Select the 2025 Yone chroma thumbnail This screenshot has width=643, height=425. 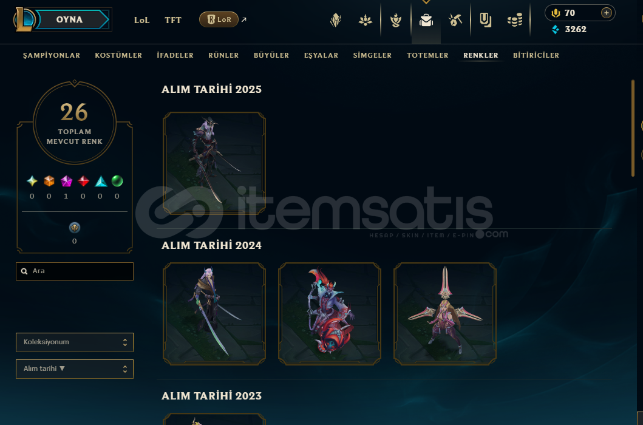pyautogui.click(x=214, y=163)
